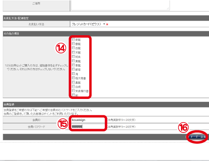
Task: Check the 白龍 font checkbox
Action: pyautogui.click(x=74, y=48)
